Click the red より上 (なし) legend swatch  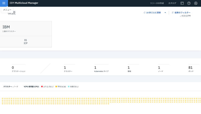(x=42, y=86)
